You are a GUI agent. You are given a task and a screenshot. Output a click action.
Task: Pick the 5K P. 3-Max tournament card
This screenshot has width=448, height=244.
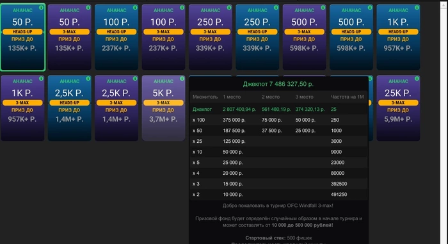coord(163,108)
